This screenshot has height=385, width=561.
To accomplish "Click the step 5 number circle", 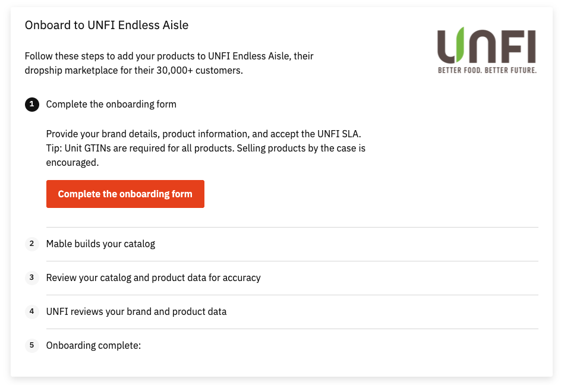I will pos(32,345).
